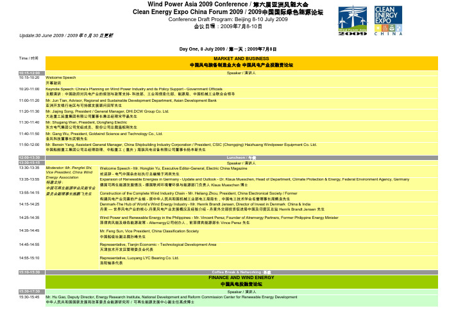
Task: Click the 10:15-12:00 time block cell
Action: pos(31,73)
